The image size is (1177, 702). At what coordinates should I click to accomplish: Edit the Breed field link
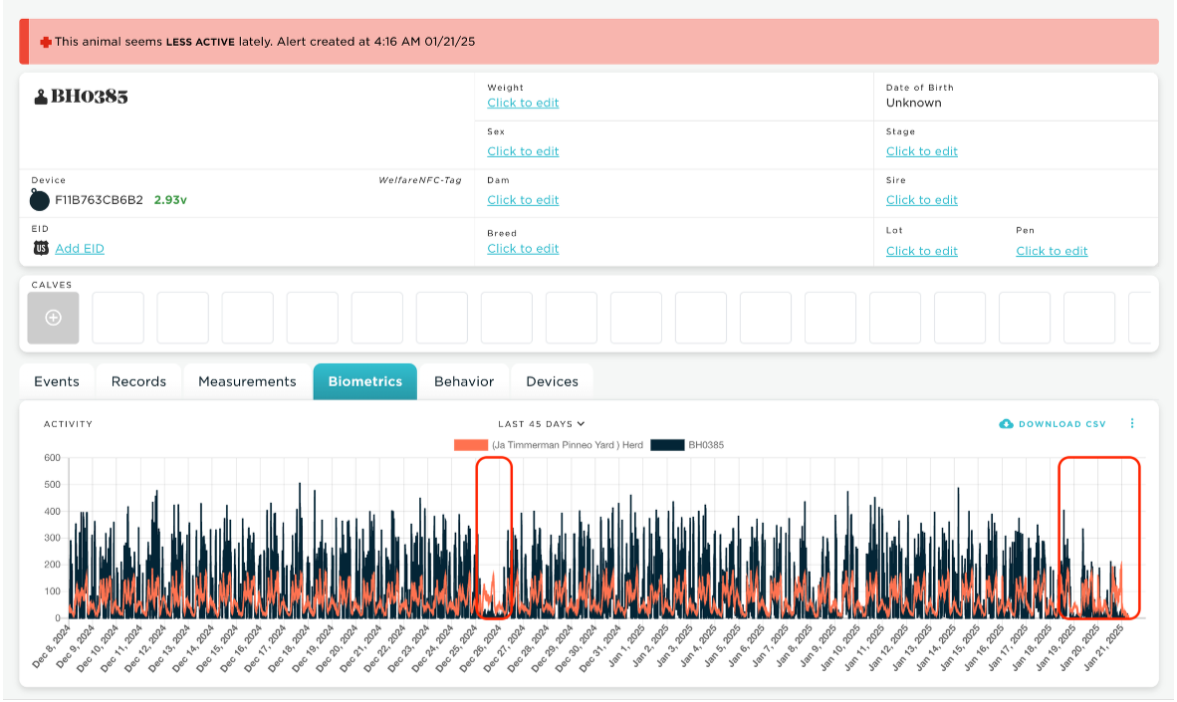(523, 249)
